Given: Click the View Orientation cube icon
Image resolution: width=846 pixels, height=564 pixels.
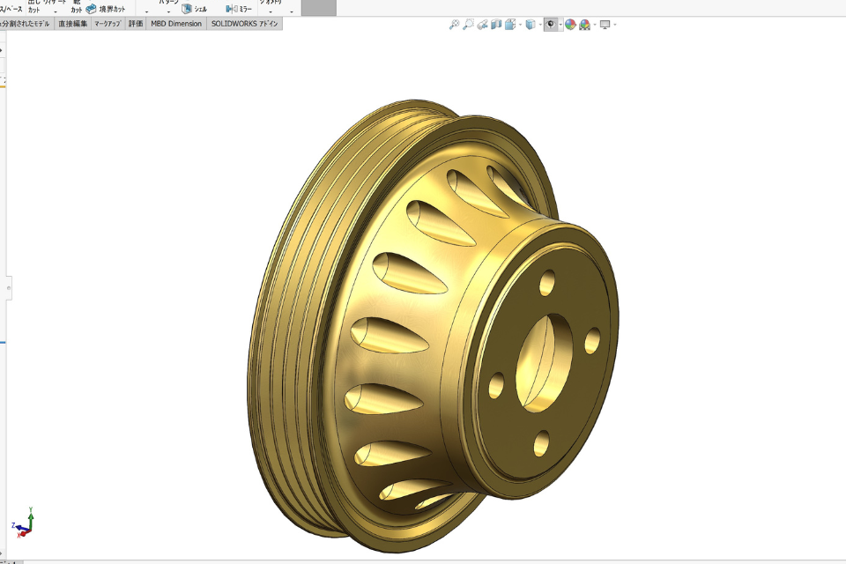Looking at the screenshot, I should click(510, 25).
